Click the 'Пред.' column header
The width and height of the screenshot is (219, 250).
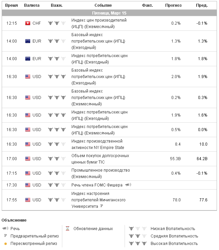point(202,5)
